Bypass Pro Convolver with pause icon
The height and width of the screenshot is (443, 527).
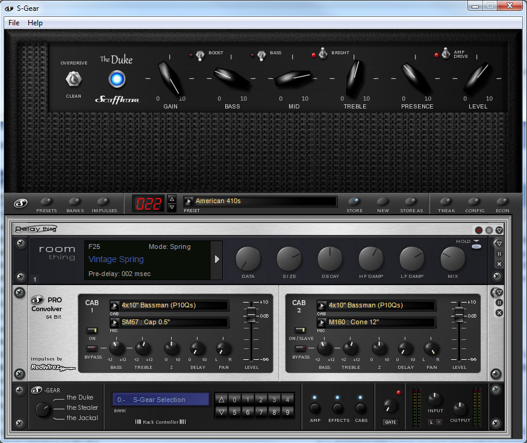(499, 303)
